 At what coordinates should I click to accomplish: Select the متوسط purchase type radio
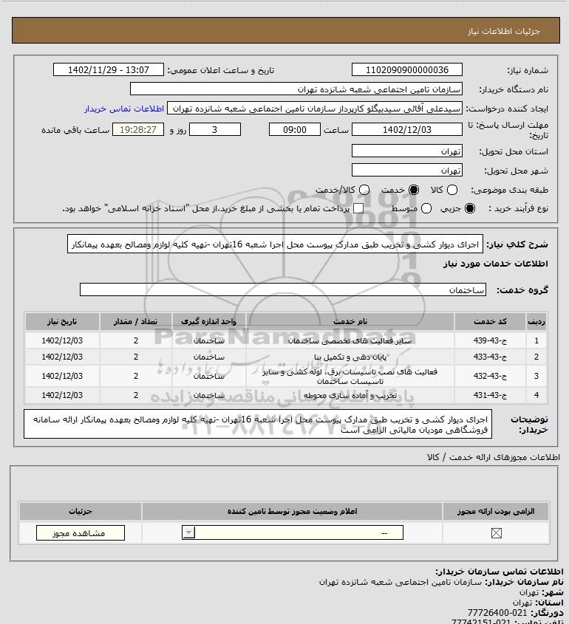point(426,208)
